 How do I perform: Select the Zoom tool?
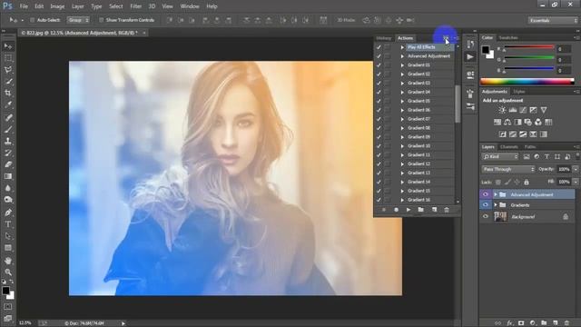(8, 272)
